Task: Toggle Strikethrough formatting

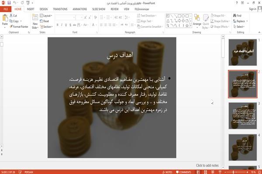Action: pos(75,25)
